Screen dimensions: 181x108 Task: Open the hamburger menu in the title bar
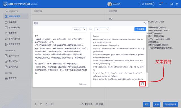(160, 4)
